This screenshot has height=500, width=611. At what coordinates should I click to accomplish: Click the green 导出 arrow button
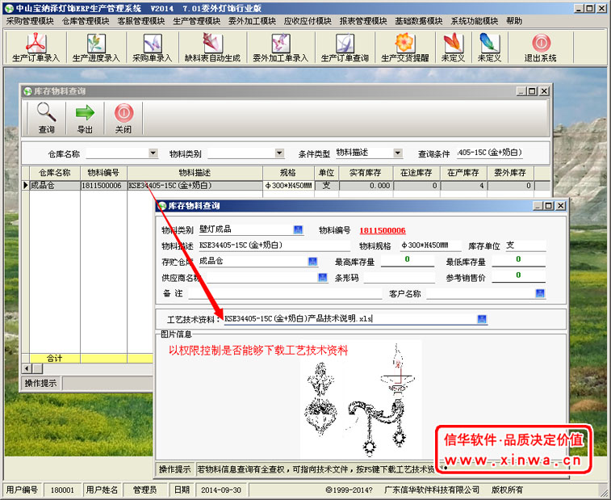point(85,118)
